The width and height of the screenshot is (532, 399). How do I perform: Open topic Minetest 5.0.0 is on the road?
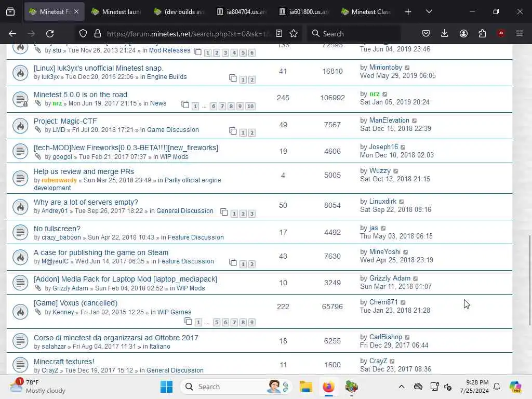[x=81, y=95]
